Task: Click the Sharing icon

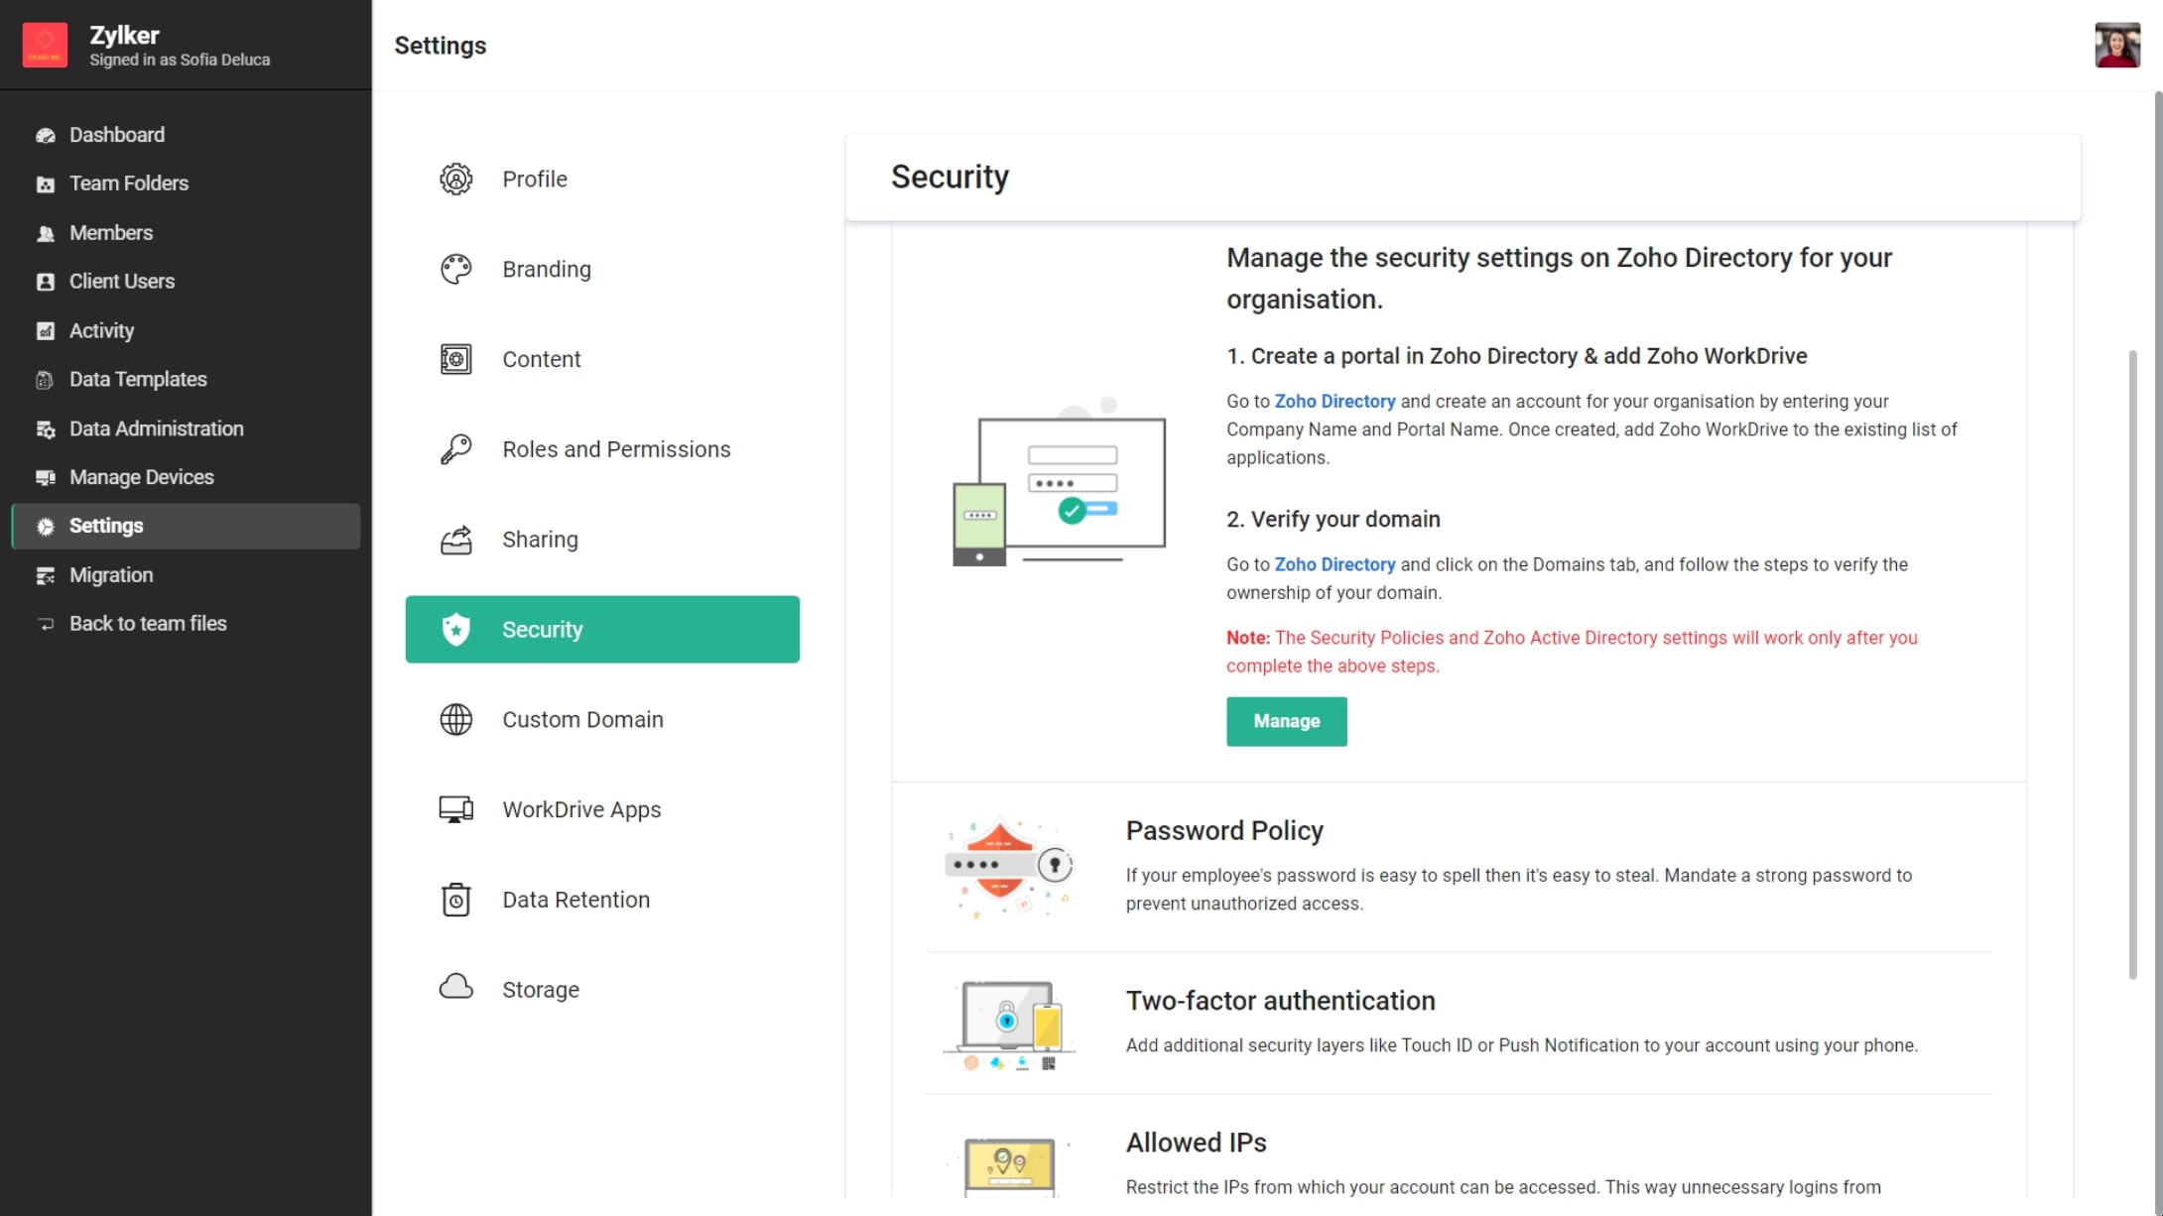Action: (x=455, y=540)
